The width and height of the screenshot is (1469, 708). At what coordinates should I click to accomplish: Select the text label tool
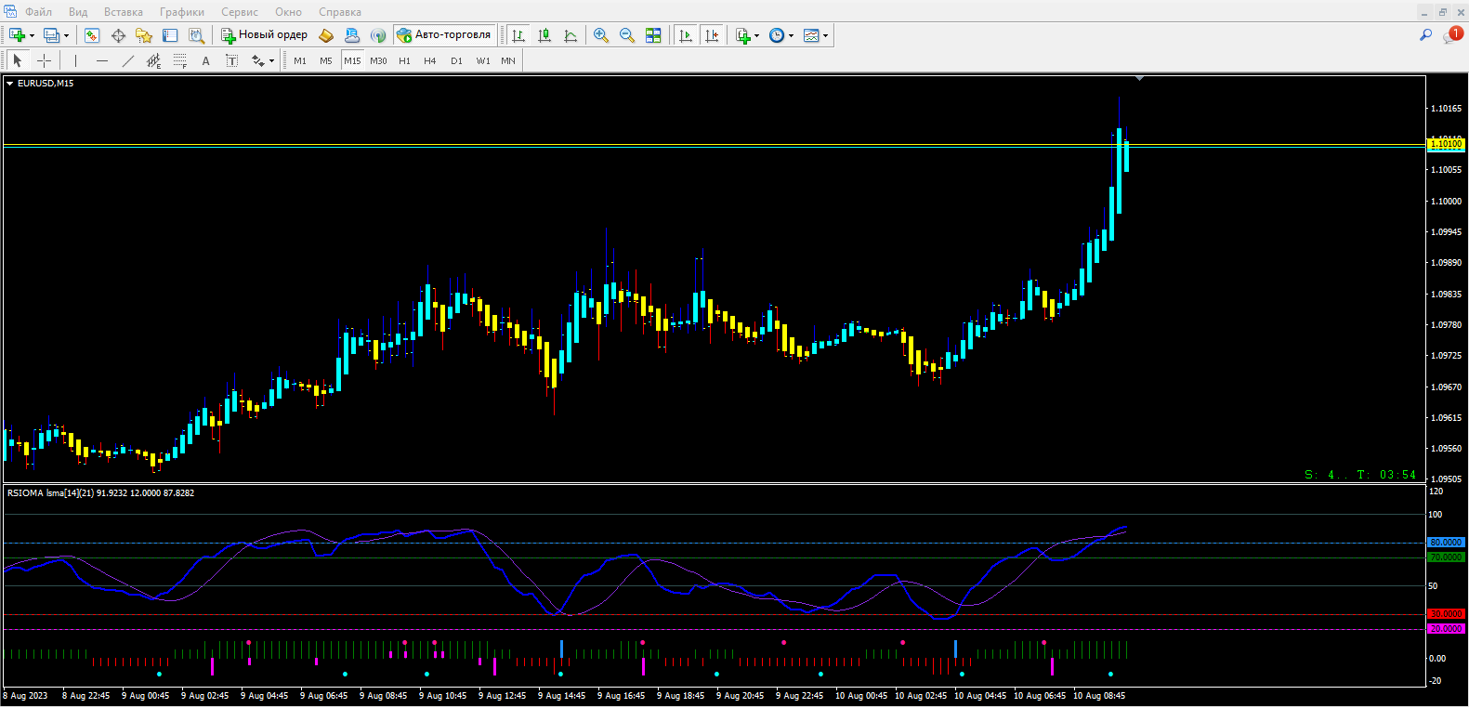(231, 60)
